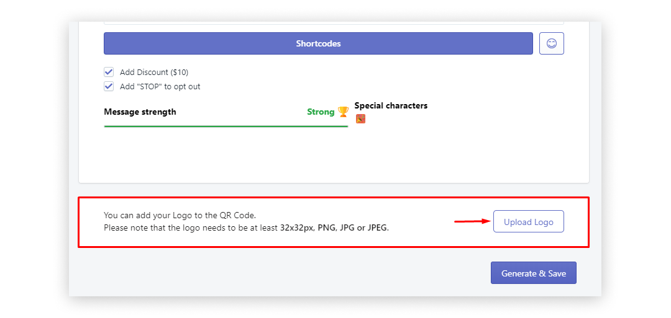The height and width of the screenshot is (318, 671).
Task: Click the message text field above Shortcodes
Action: (x=334, y=22)
